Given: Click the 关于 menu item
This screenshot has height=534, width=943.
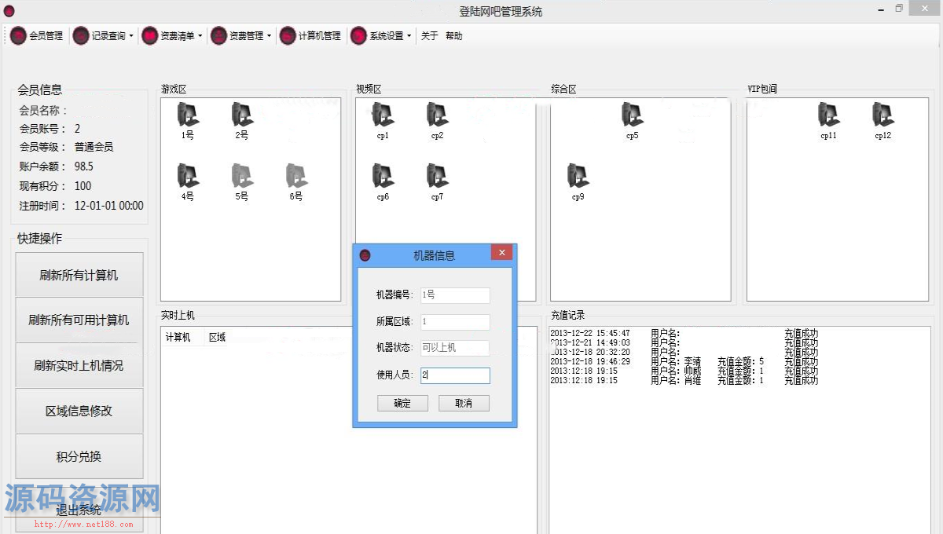Looking at the screenshot, I should tap(429, 36).
